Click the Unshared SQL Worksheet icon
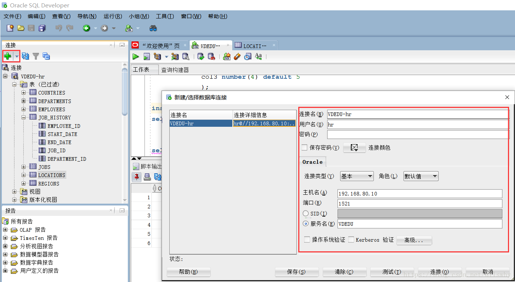515x282 pixels. [227, 57]
